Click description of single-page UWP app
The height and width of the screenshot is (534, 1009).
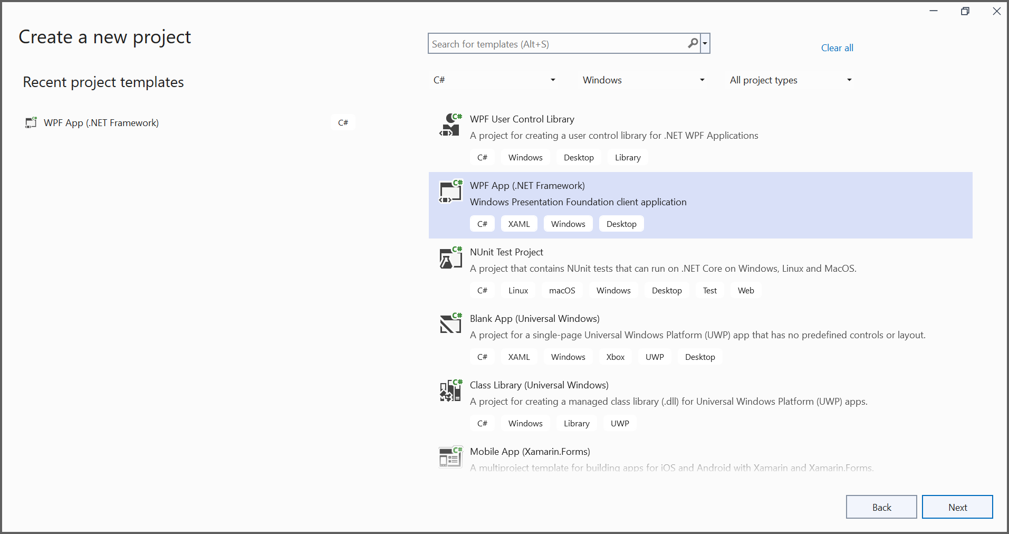point(698,335)
